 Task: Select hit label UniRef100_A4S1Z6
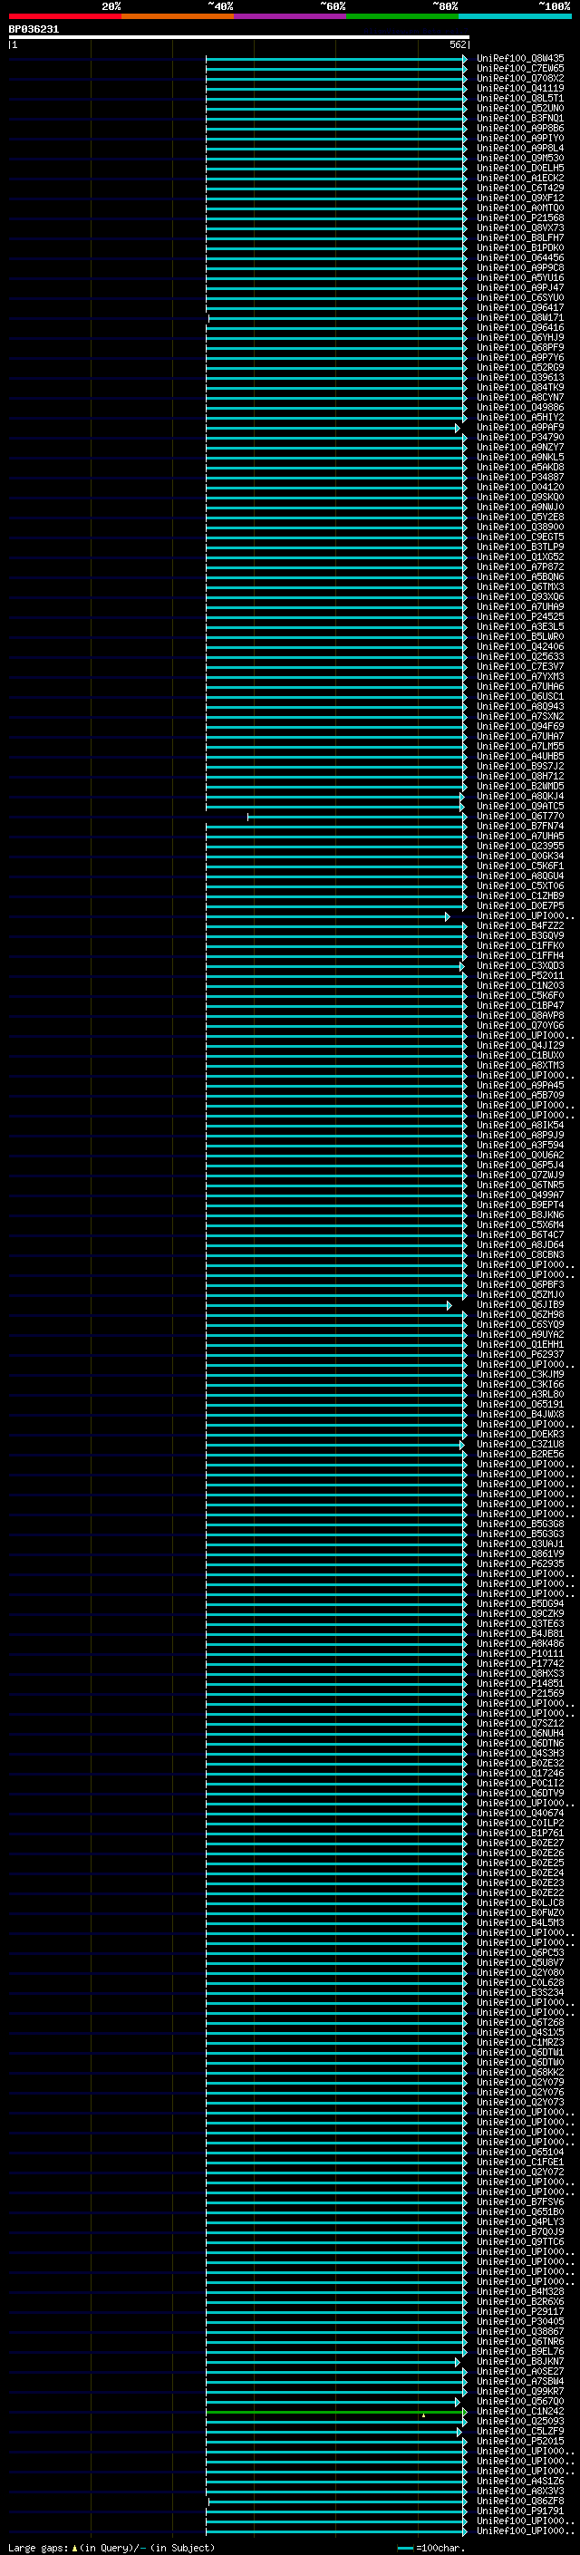(x=520, y=2481)
